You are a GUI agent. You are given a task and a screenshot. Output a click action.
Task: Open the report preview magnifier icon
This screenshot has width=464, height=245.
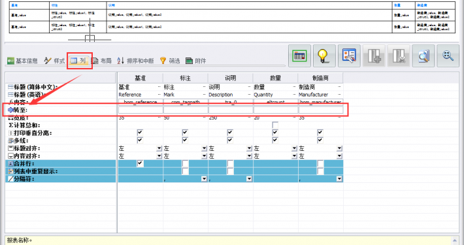(x=423, y=56)
